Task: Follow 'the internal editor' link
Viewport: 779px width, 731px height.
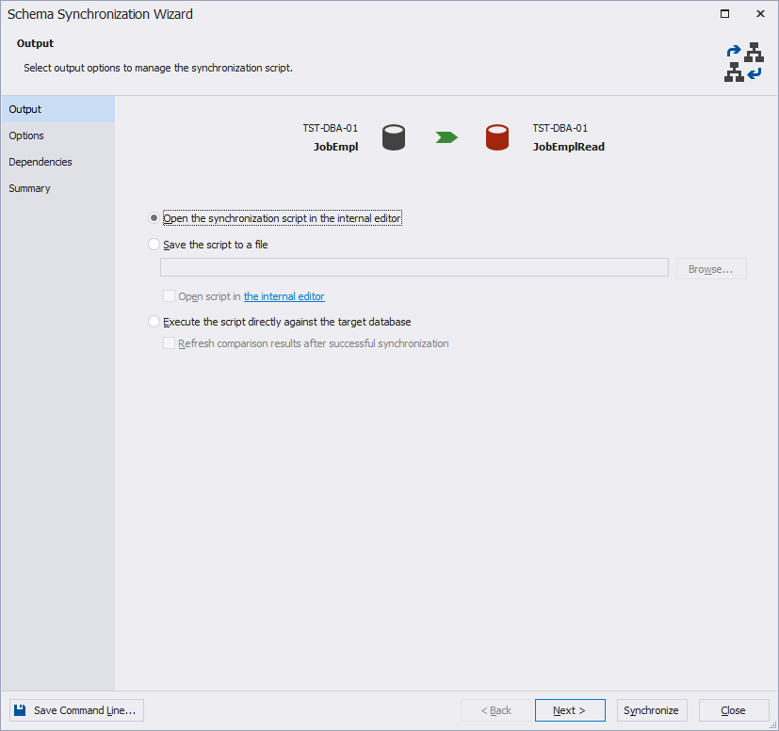Action: (284, 296)
